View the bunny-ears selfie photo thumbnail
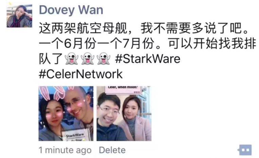This screenshot has width=259, height=158. 66,113
